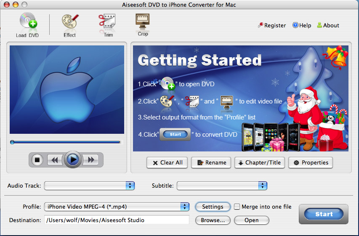The width and height of the screenshot is (359, 236).
Task: Open the Help link
Action: coord(302,25)
